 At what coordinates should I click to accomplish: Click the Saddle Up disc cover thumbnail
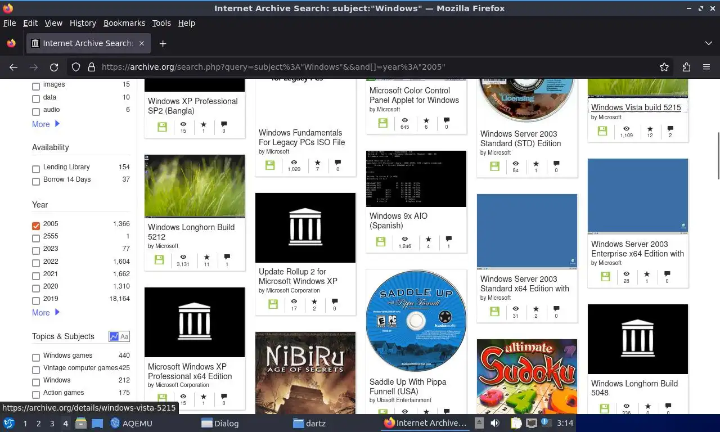click(416, 321)
